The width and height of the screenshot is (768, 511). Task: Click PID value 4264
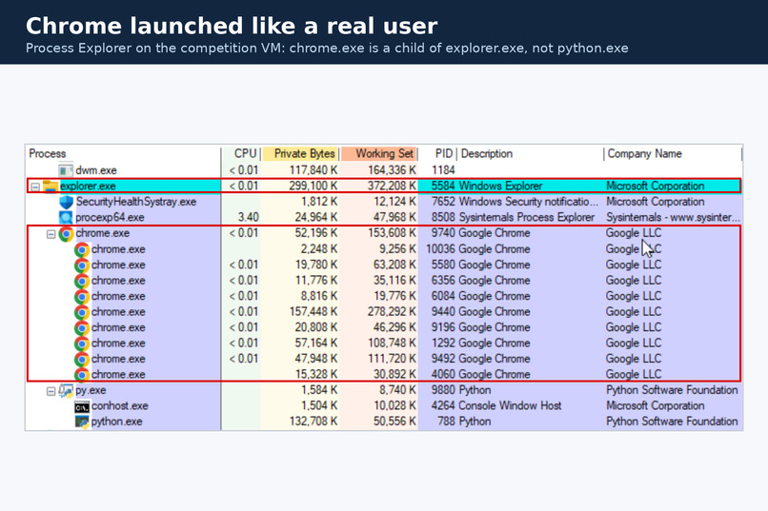pos(443,406)
